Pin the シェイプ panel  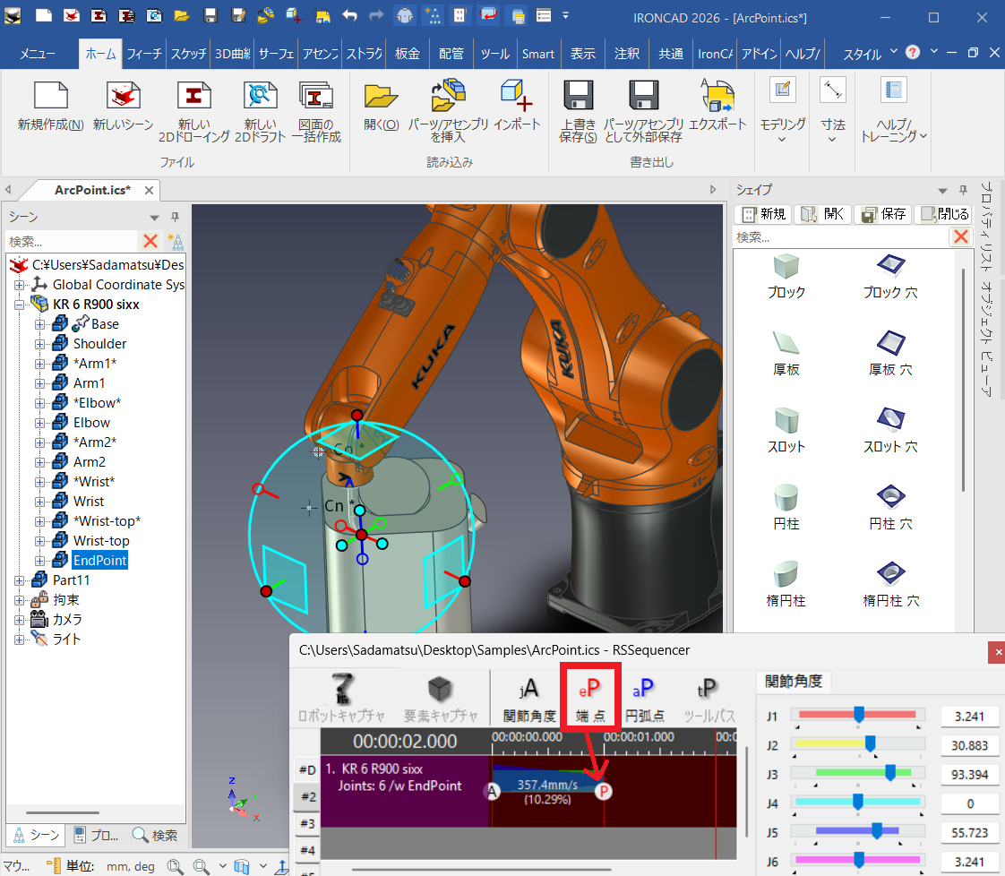pos(963,190)
